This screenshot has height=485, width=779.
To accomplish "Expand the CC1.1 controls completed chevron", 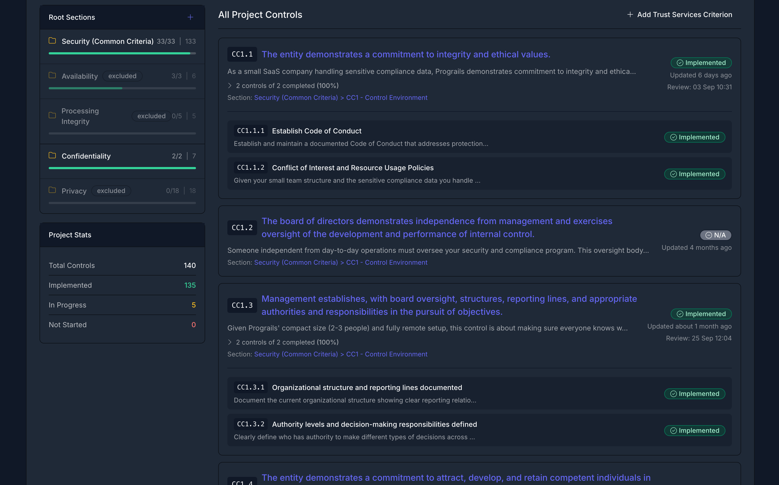I will 230,86.
